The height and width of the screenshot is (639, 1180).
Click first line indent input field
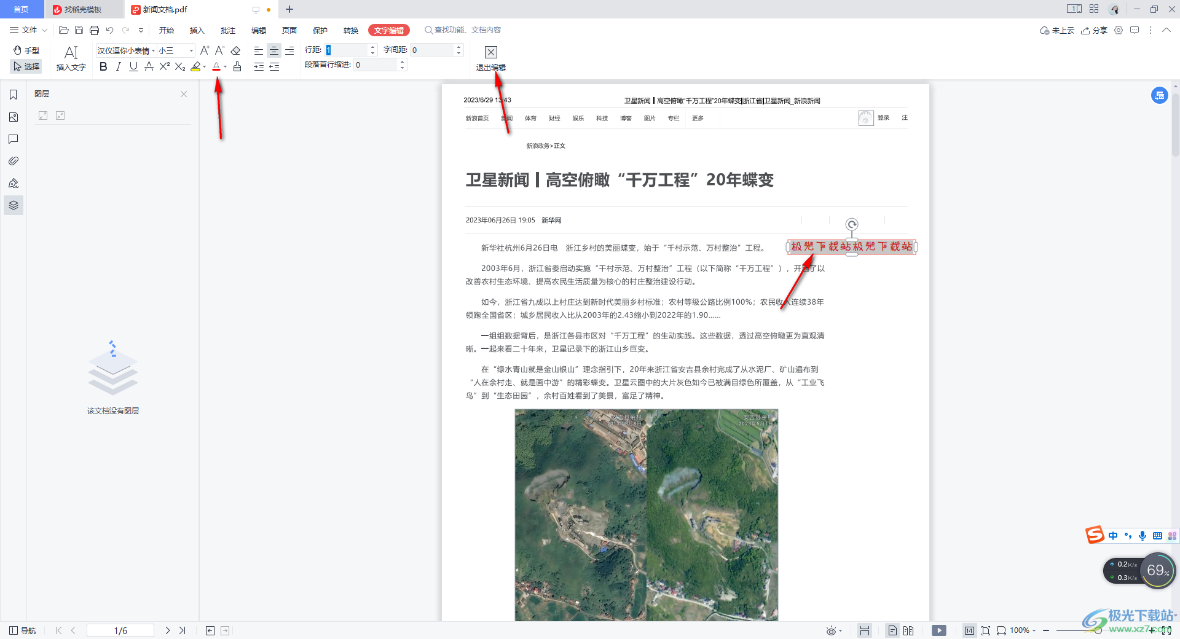click(x=376, y=65)
